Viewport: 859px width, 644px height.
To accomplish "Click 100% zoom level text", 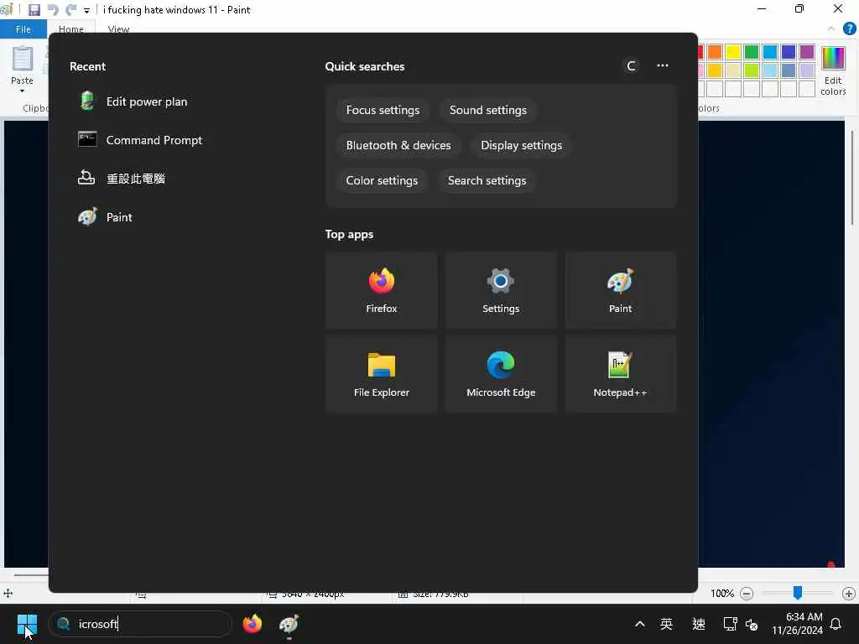I will coord(721,594).
